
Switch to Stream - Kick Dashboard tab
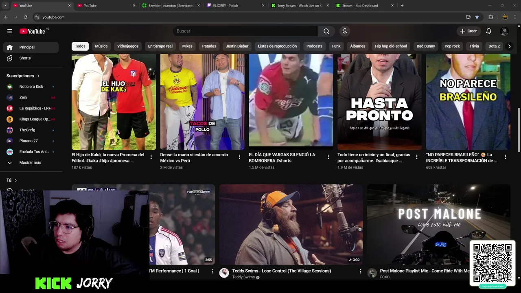pyautogui.click(x=365, y=6)
